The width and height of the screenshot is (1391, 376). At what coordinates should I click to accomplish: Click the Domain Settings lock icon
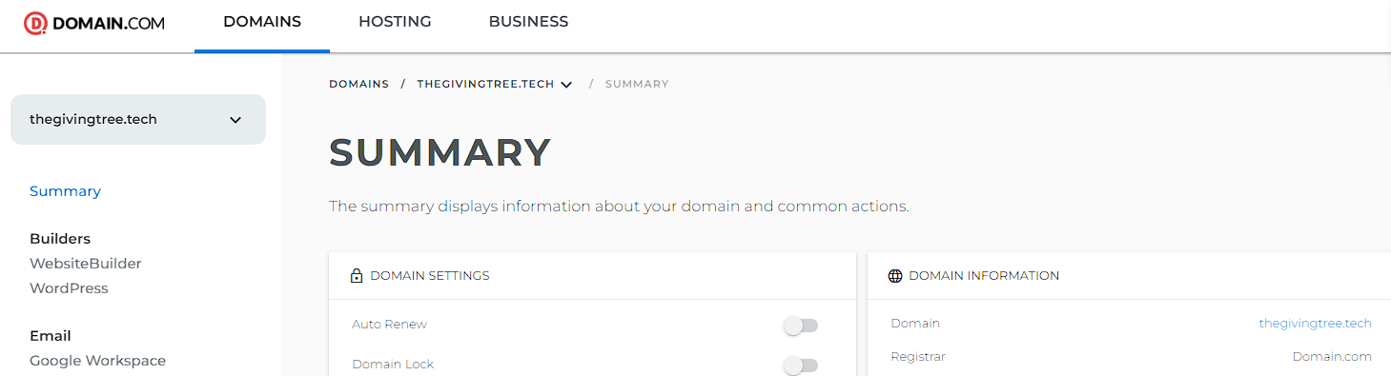pos(357,276)
